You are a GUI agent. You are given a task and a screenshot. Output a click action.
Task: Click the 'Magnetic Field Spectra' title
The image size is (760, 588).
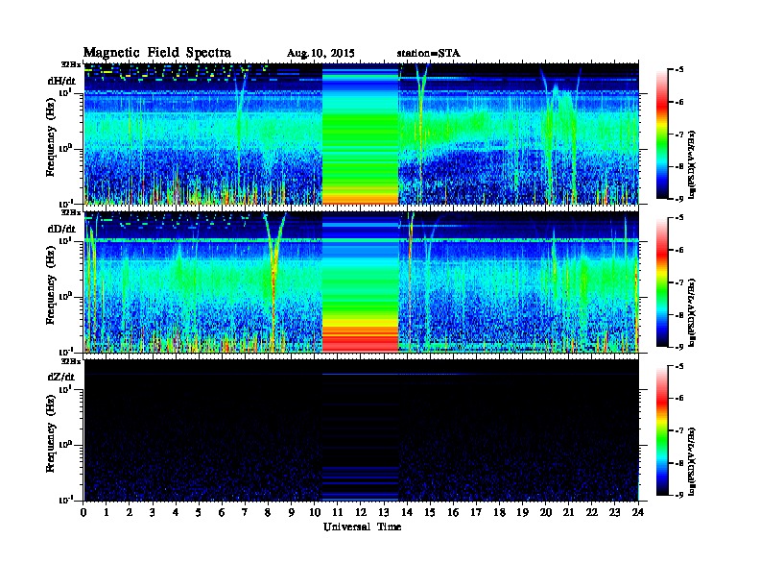tap(157, 53)
